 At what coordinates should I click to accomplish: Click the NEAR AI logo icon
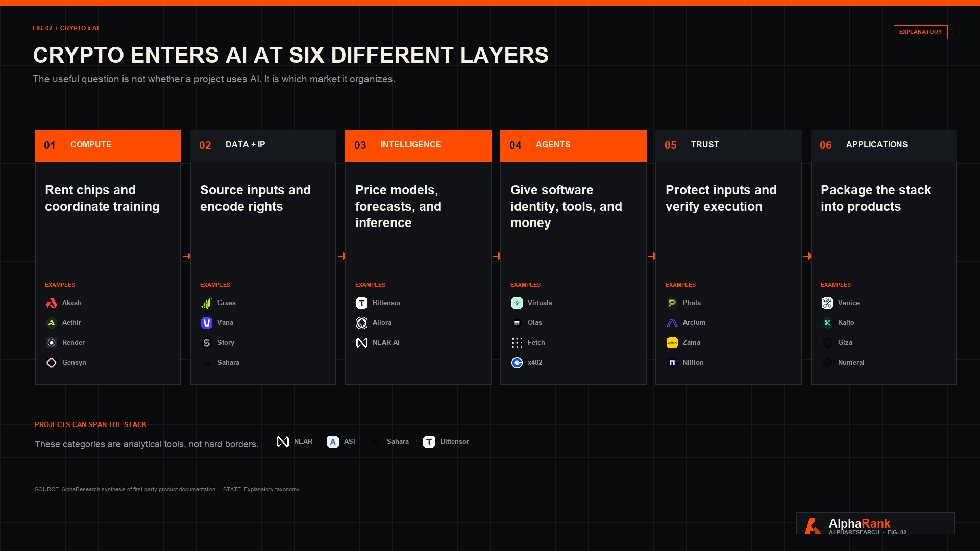[x=362, y=343]
